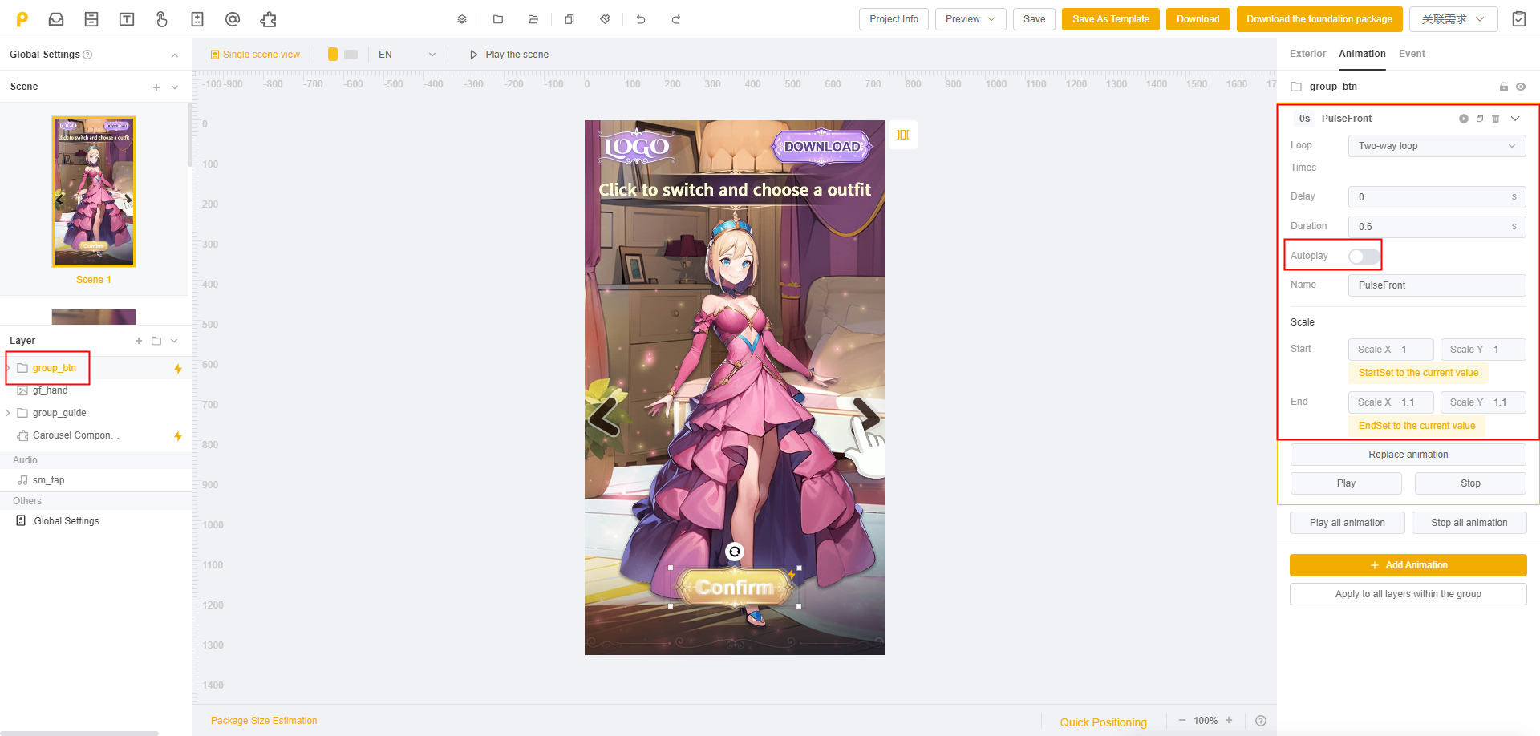Click Play all animation

coord(1347,523)
